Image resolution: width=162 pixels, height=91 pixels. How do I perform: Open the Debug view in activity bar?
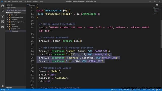[x=3, y=21]
